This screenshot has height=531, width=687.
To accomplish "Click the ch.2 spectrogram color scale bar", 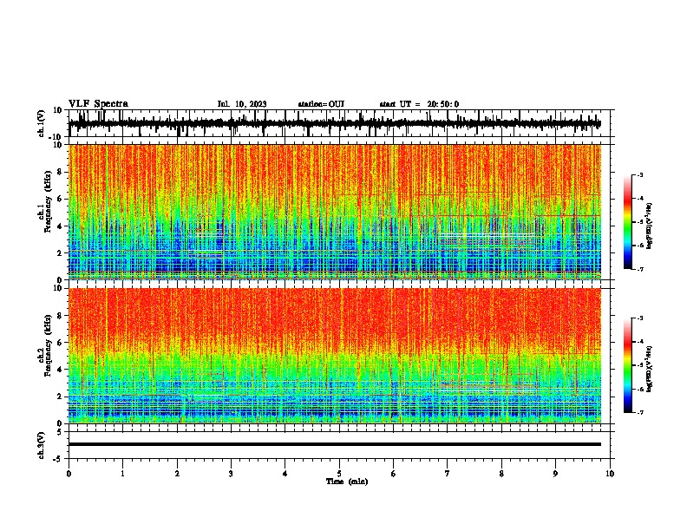I will (x=627, y=365).
